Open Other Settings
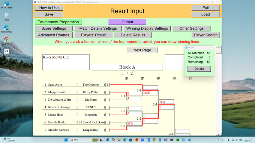This screenshot has width=255, height=143. tap(191, 28)
